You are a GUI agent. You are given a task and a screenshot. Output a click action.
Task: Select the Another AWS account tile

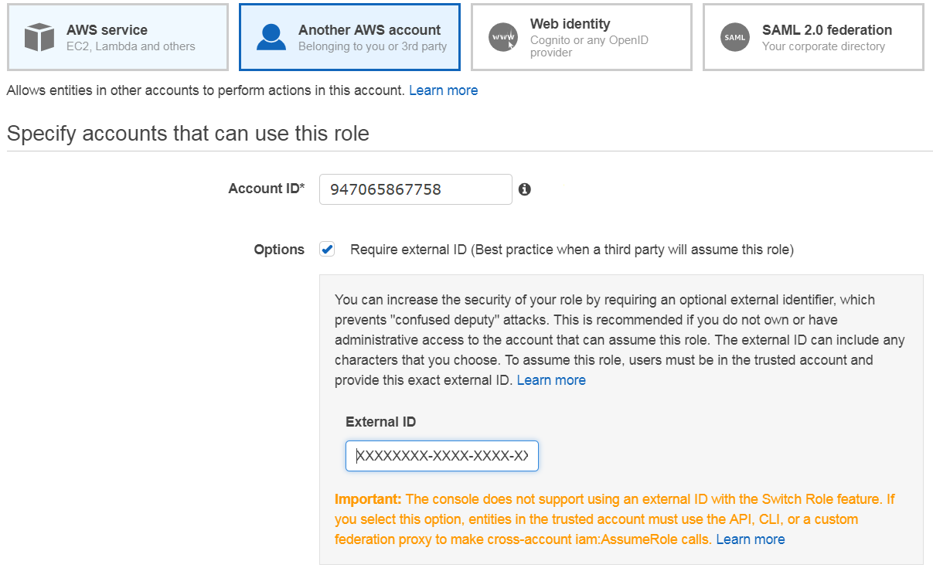(349, 36)
